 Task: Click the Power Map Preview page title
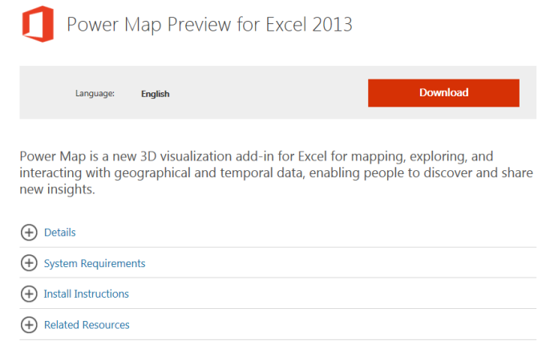click(209, 25)
